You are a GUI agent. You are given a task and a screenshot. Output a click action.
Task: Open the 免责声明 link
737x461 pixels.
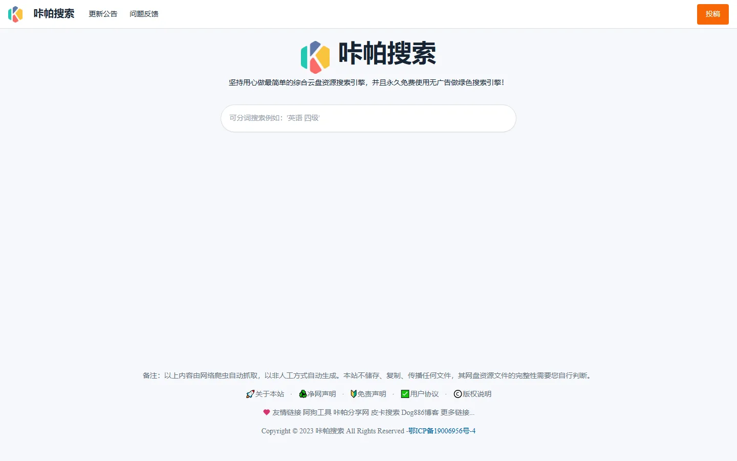pos(372,394)
